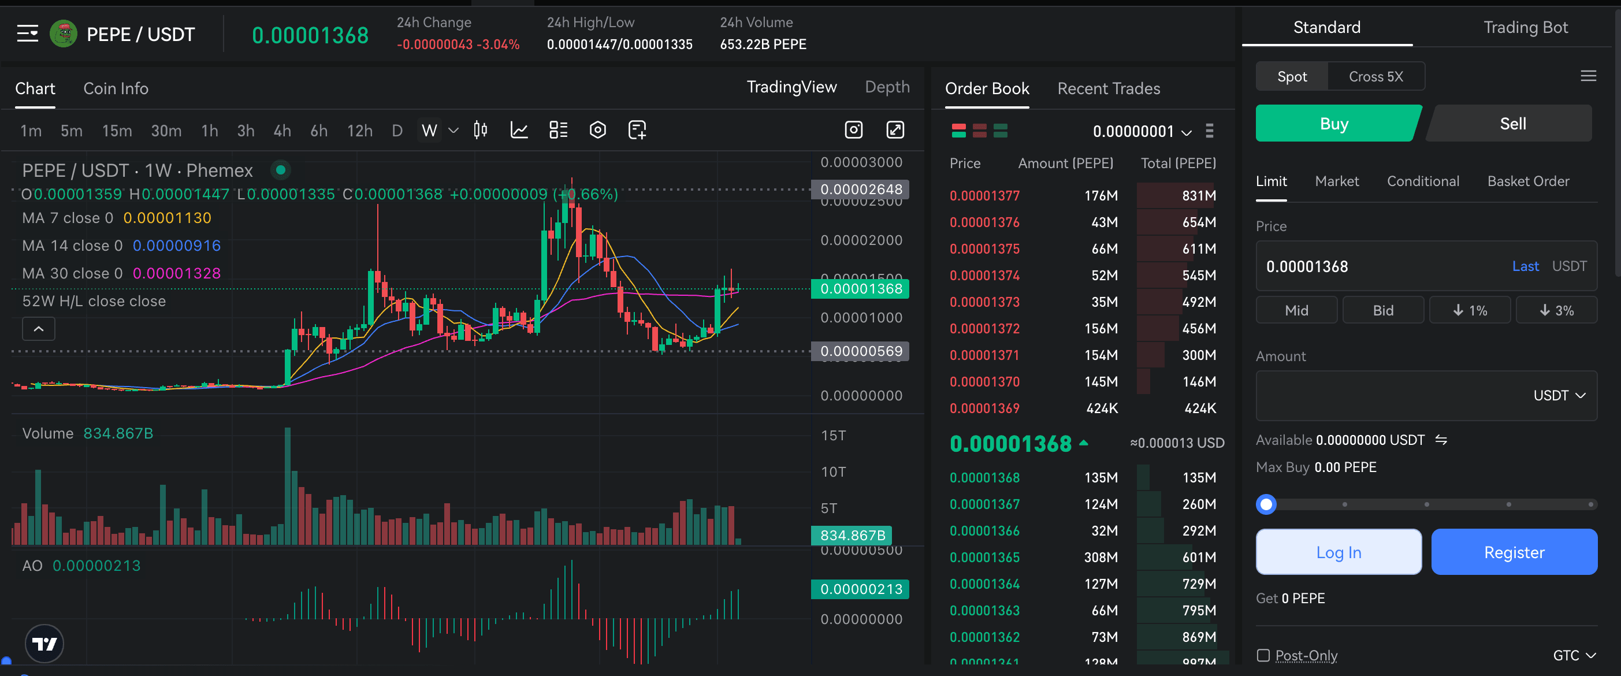Open the indicator templates list icon
Screen dimensions: 1621x676
pyautogui.click(x=558, y=129)
